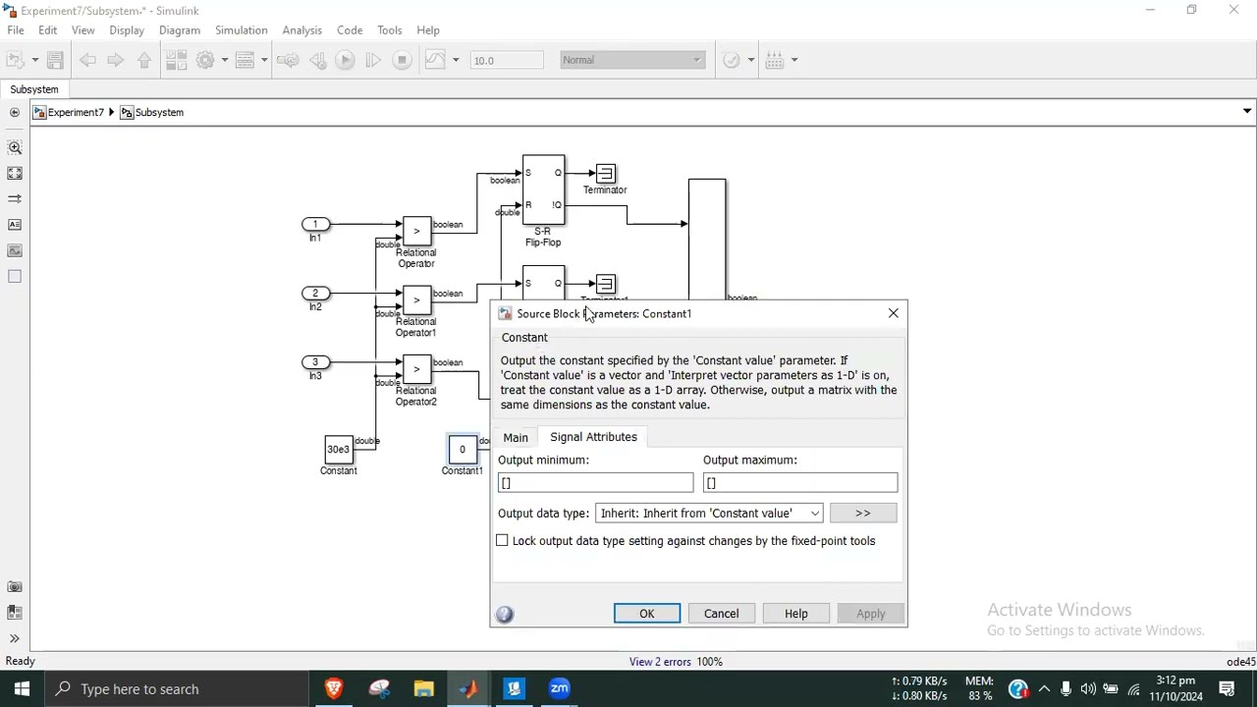Stop the simulation with the Stop button
Image resolution: width=1257 pixels, height=707 pixels.
(402, 60)
